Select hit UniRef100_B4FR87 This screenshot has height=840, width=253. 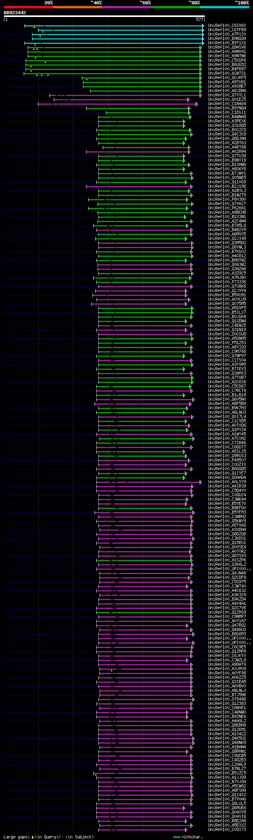tap(227, 69)
